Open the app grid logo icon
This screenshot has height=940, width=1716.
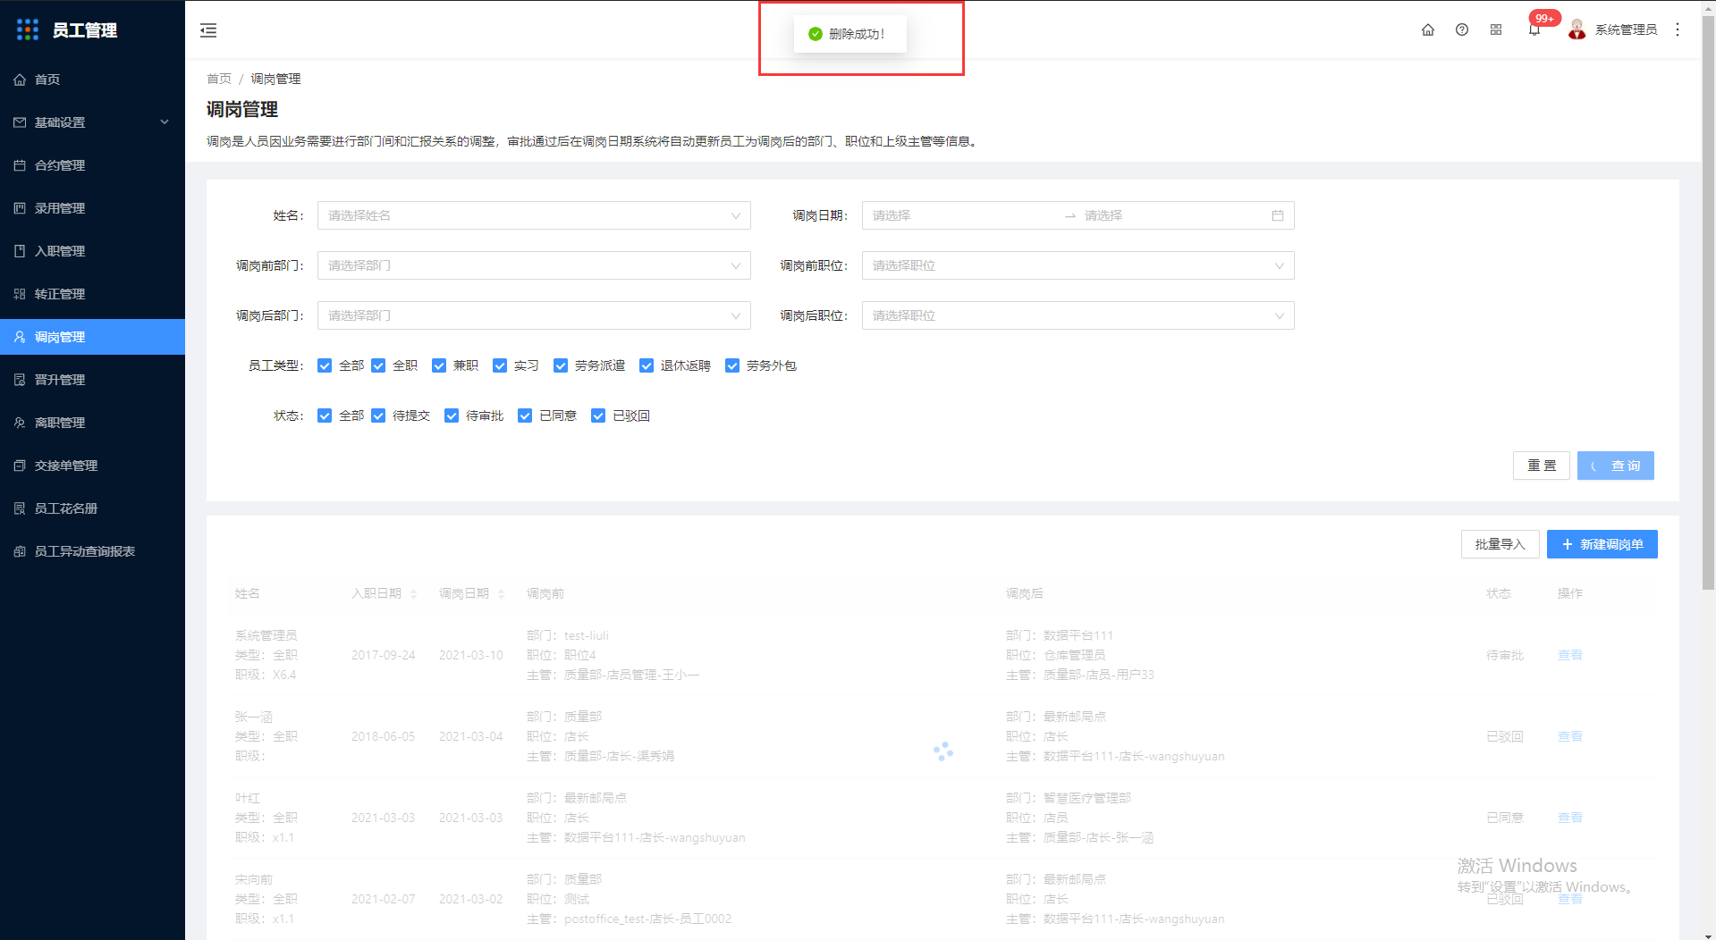click(x=28, y=29)
